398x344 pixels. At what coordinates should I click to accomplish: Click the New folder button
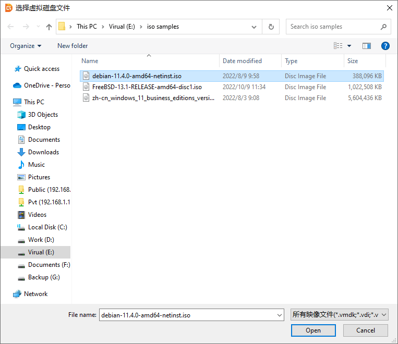73,46
